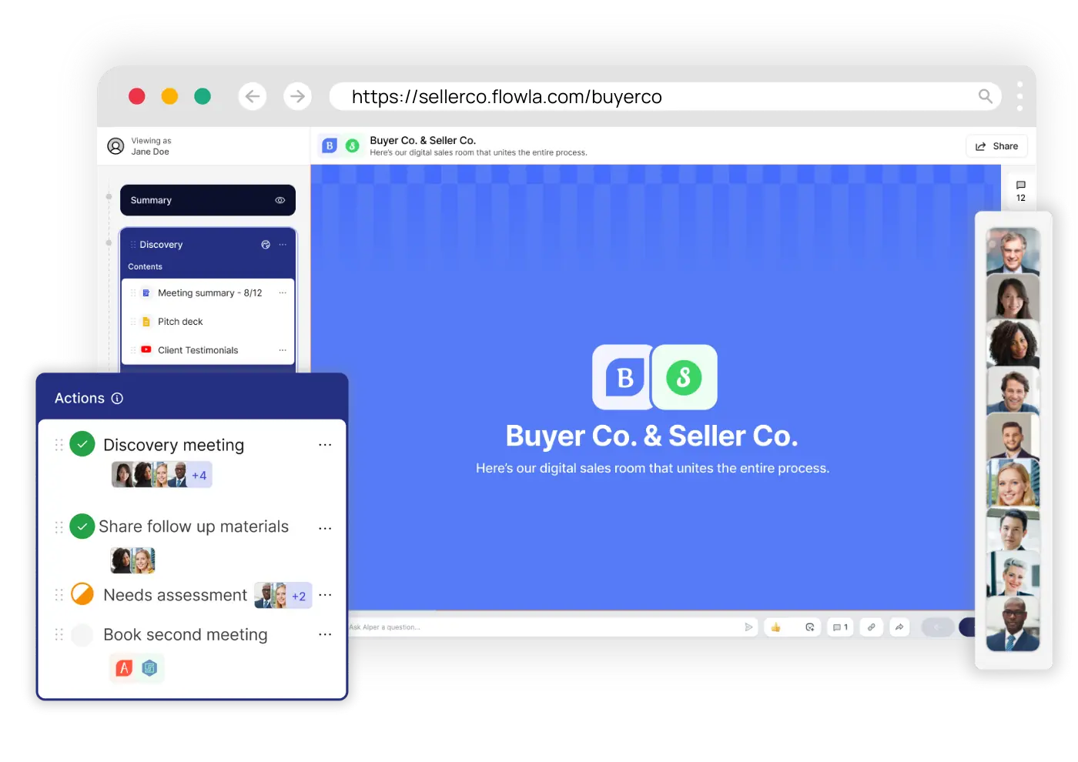Viewport: 1078px width, 762px height.
Task: Click the +2 assignees badge on Needs assessment
Action: [299, 596]
